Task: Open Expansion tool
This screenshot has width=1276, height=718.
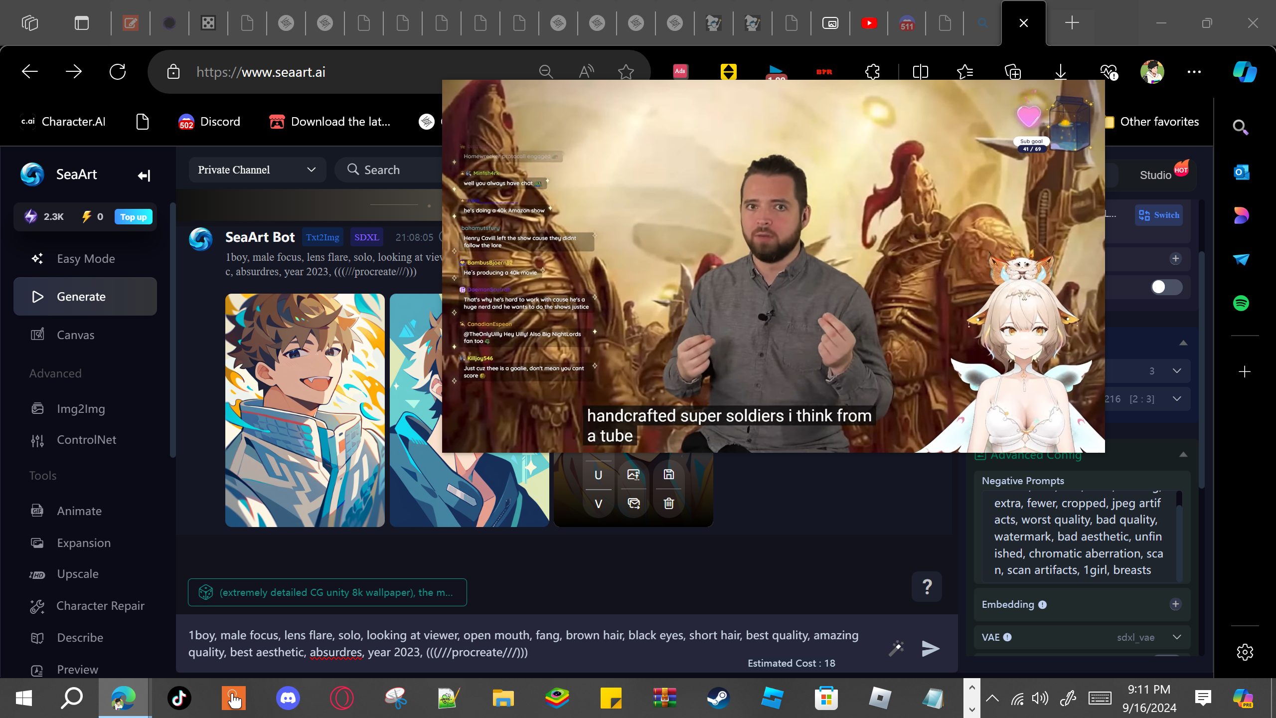Action: click(x=85, y=543)
